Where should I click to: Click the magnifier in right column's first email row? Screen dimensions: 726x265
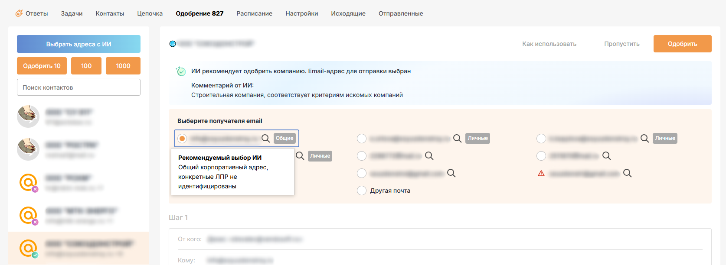[644, 138]
